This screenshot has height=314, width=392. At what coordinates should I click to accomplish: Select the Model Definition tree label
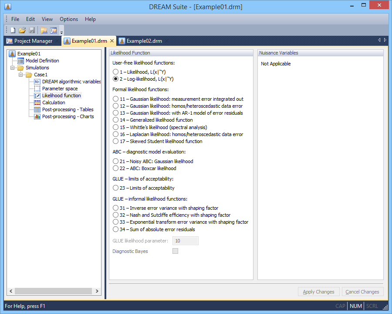click(43, 61)
